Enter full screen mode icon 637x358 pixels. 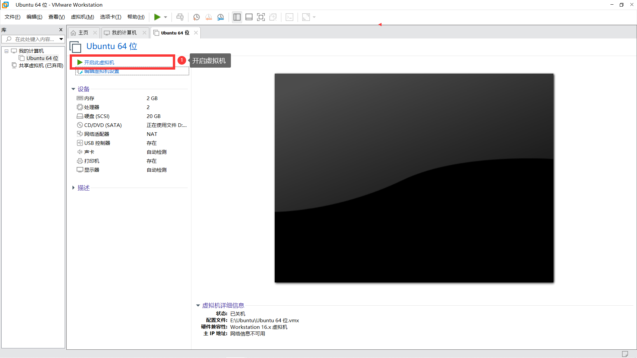tap(261, 17)
